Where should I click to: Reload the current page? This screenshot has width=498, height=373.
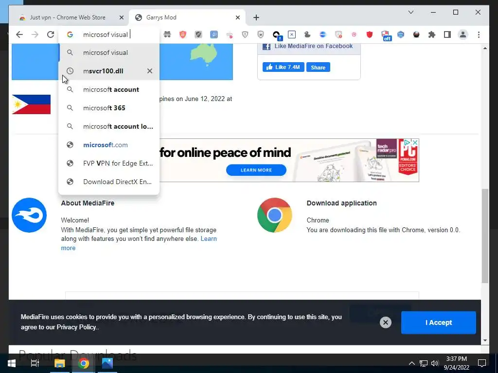click(51, 34)
